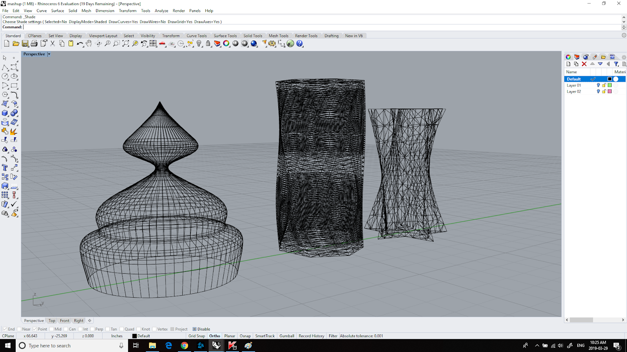Toggle the Near osnap checkbox

(x=19, y=329)
